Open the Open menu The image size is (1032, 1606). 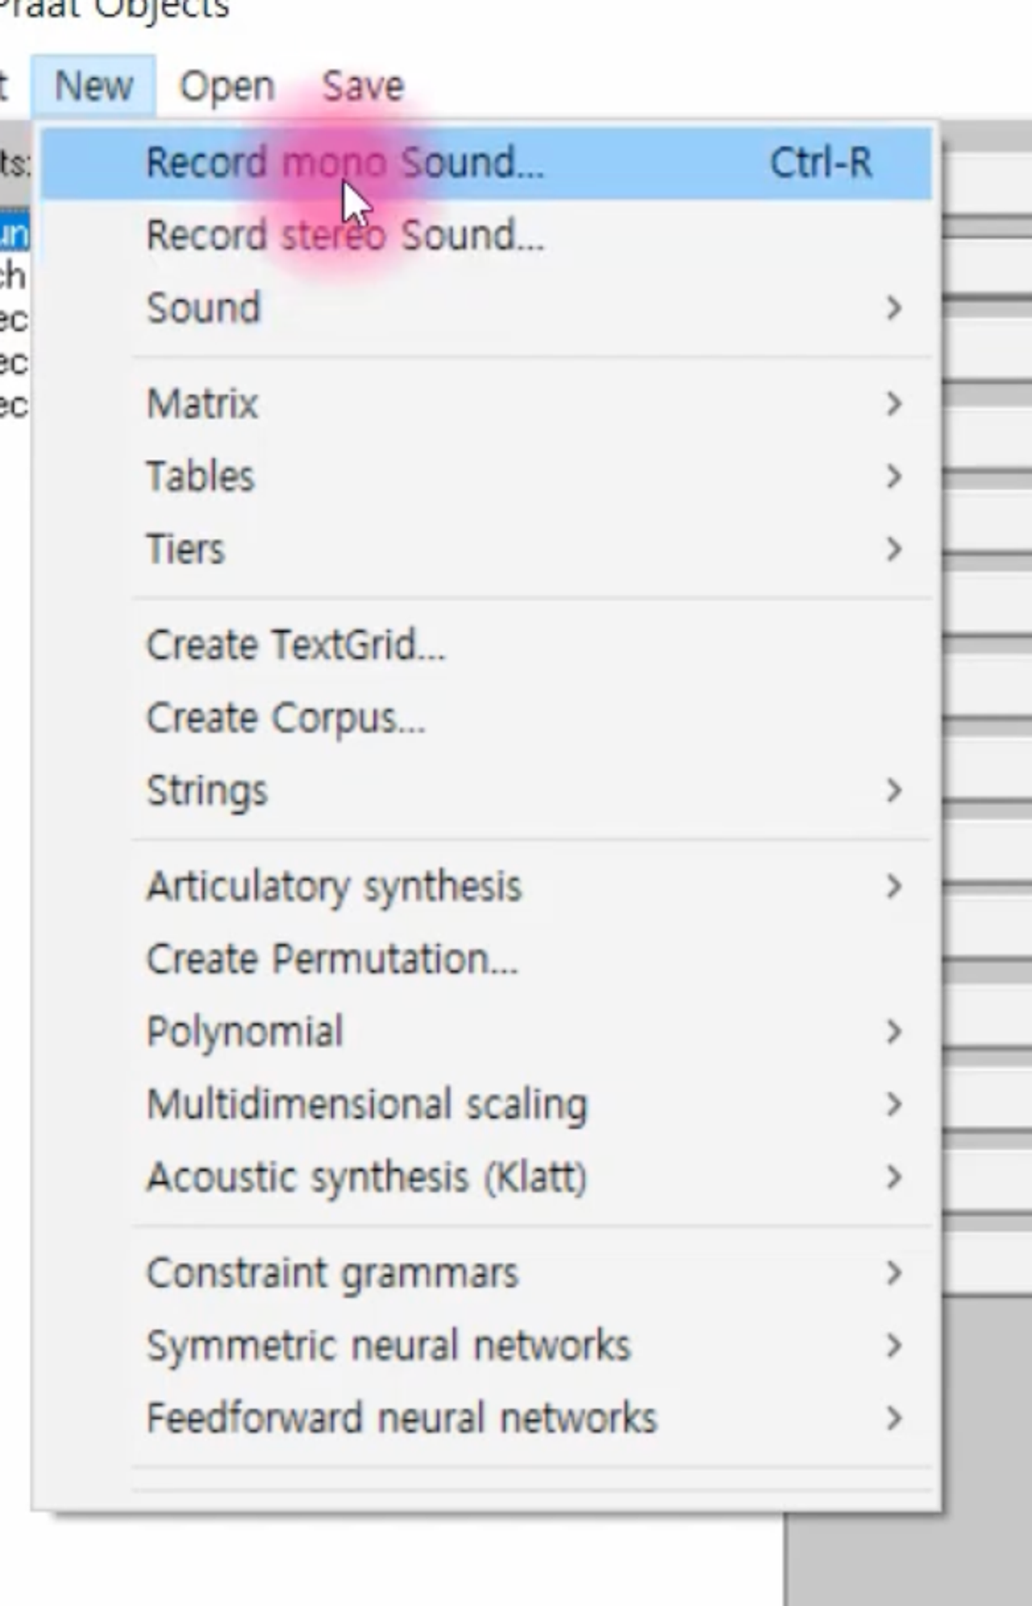pyautogui.click(x=227, y=85)
